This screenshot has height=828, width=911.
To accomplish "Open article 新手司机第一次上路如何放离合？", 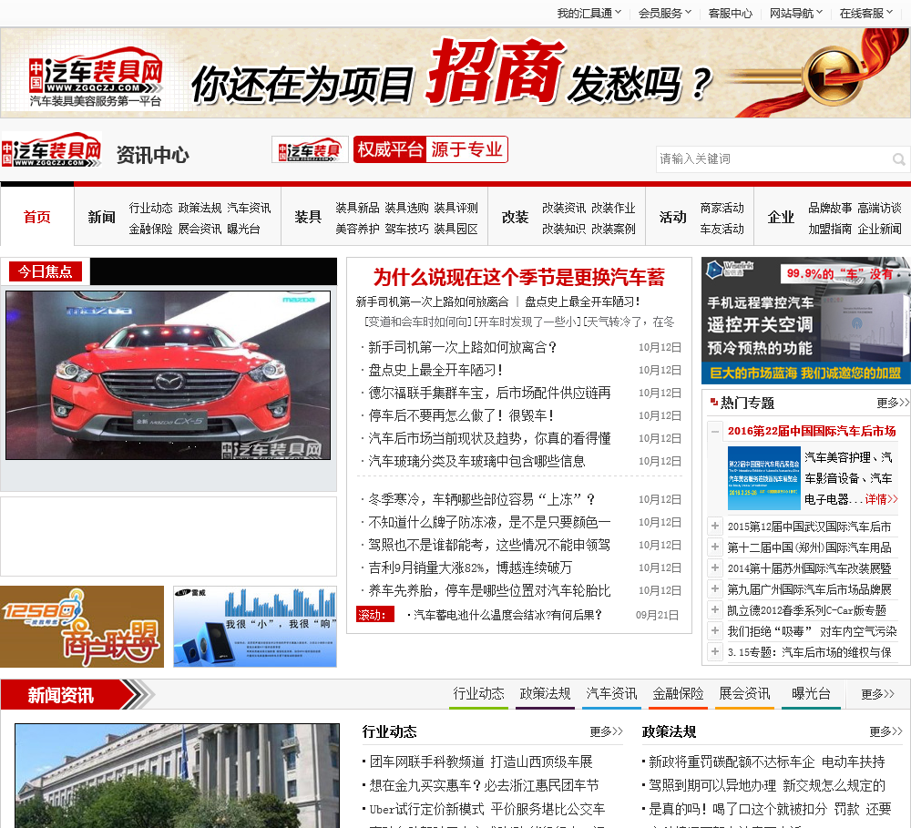I will tap(463, 347).
